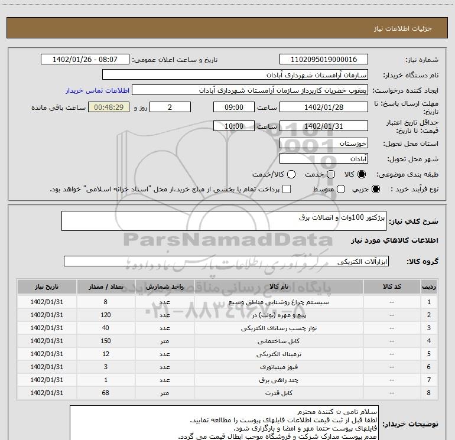Select the چند راهی برق item name

point(278,380)
